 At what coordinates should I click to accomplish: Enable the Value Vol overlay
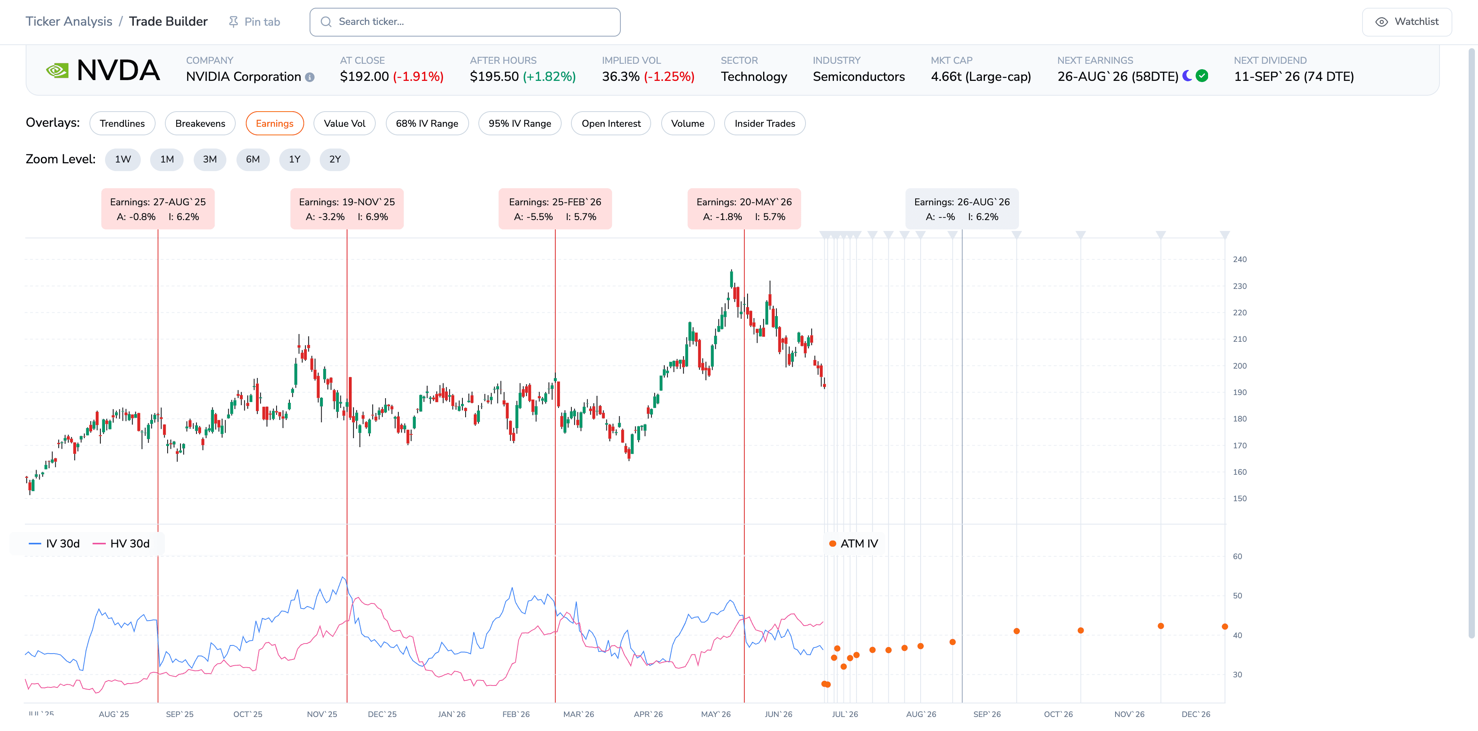click(x=344, y=123)
